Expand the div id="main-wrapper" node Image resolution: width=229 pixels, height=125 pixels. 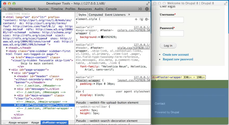coord(15,95)
